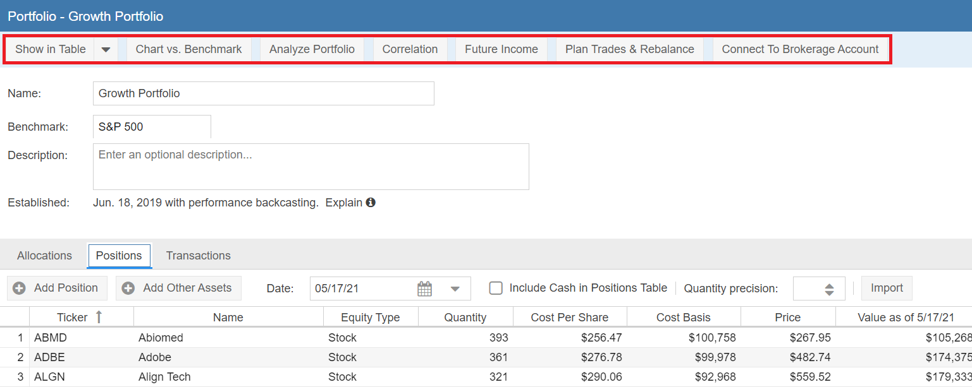Click Analyze Portfolio button
The width and height of the screenshot is (972, 387).
312,49
